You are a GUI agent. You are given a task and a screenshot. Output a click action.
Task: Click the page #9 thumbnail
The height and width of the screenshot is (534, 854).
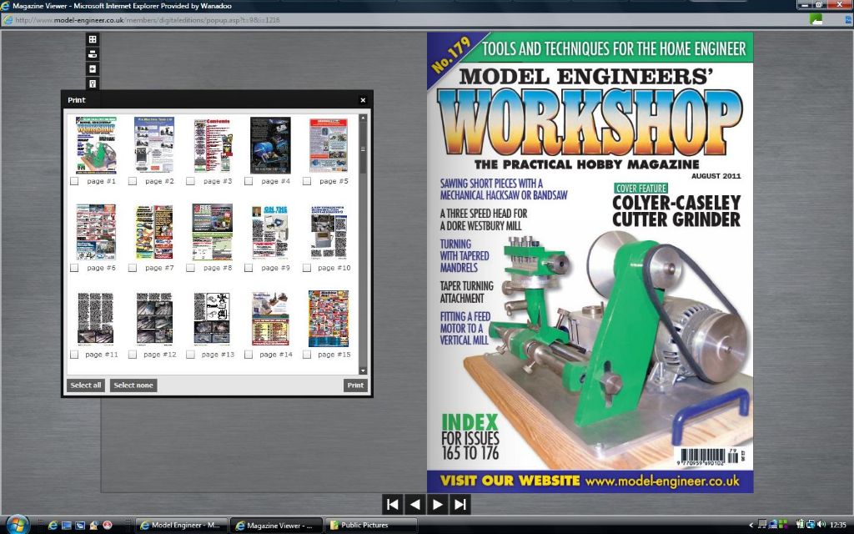270,232
